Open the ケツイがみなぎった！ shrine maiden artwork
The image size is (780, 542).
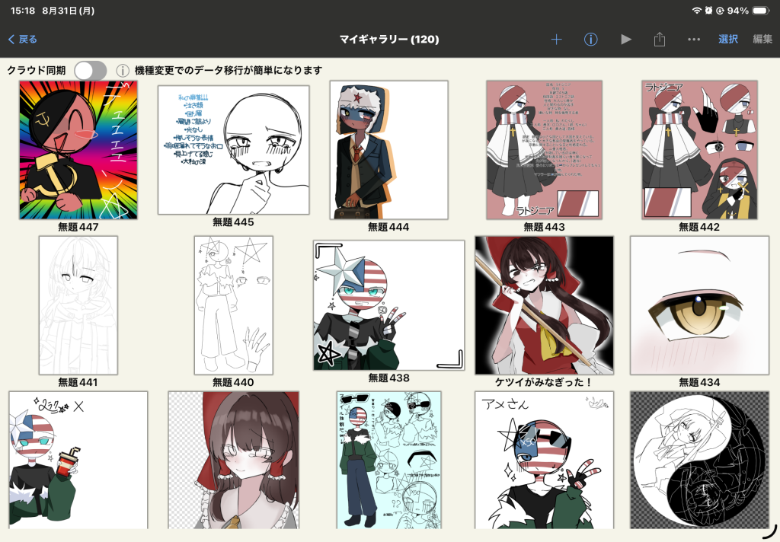(544, 305)
